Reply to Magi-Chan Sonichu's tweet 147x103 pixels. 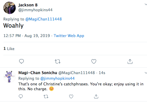click(21, 96)
